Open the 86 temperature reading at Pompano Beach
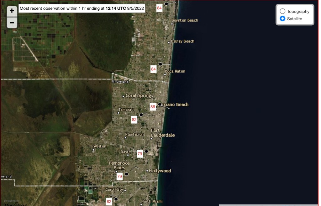 pos(153,107)
